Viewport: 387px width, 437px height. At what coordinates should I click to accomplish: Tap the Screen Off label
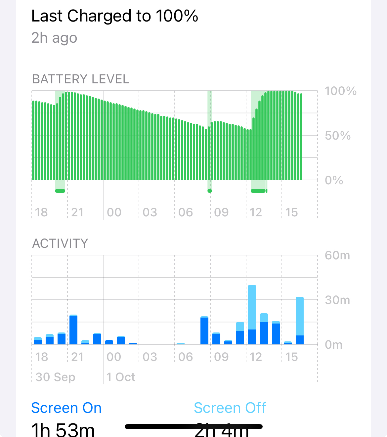[x=230, y=408]
